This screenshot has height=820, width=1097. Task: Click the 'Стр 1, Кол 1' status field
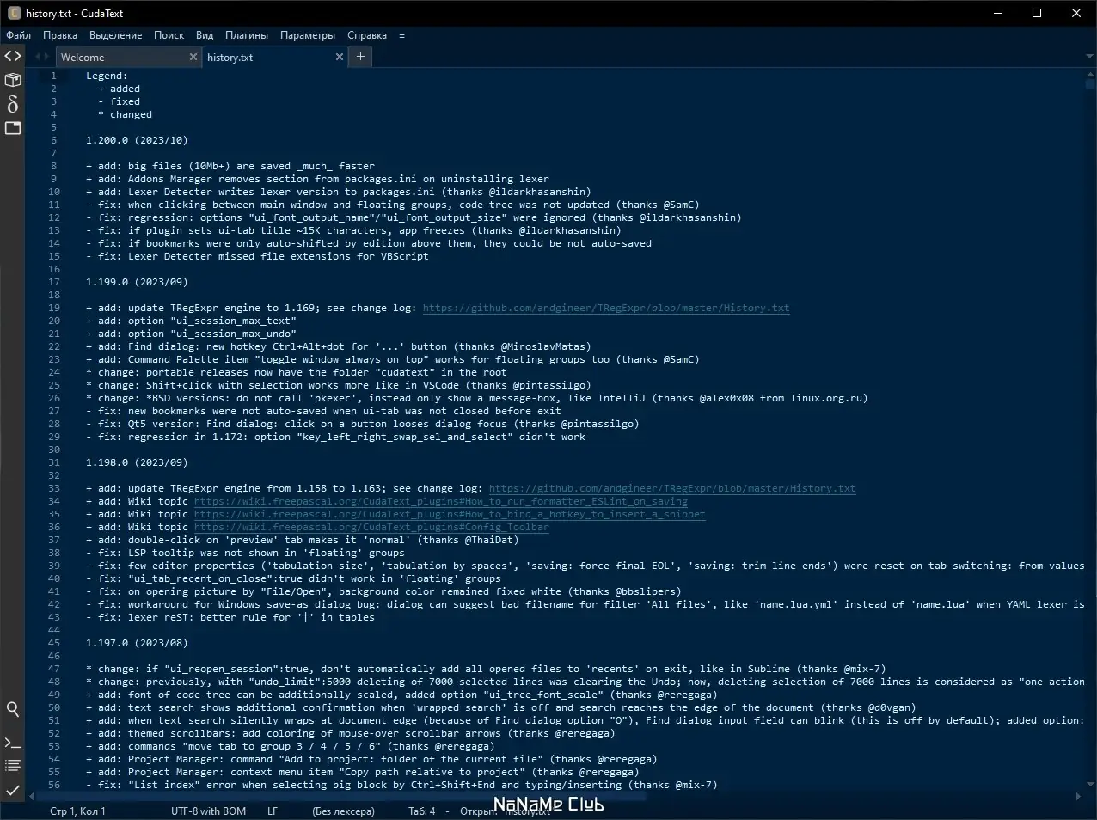[78, 811]
